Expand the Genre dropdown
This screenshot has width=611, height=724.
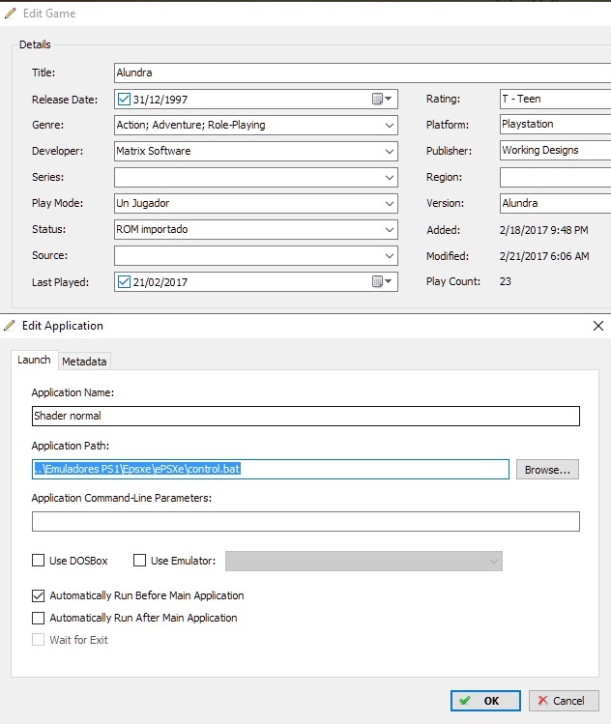pyautogui.click(x=389, y=125)
